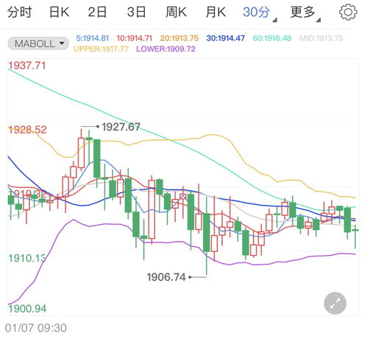Click the high marker 1927.67
The image size is (367, 342).
[121, 127]
